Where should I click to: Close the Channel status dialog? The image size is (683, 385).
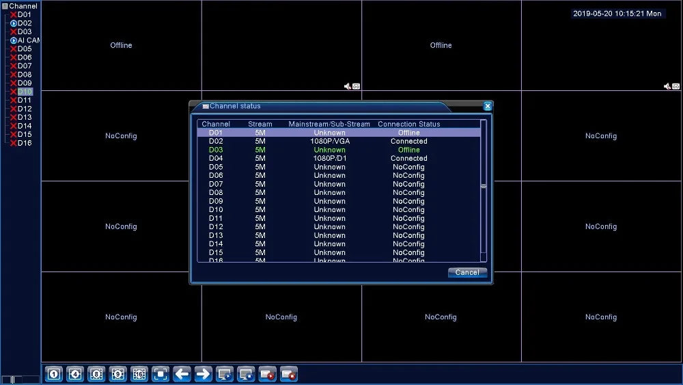point(488,106)
